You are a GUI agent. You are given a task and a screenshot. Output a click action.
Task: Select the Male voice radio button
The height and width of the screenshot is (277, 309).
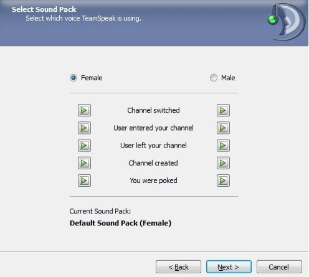tap(214, 78)
